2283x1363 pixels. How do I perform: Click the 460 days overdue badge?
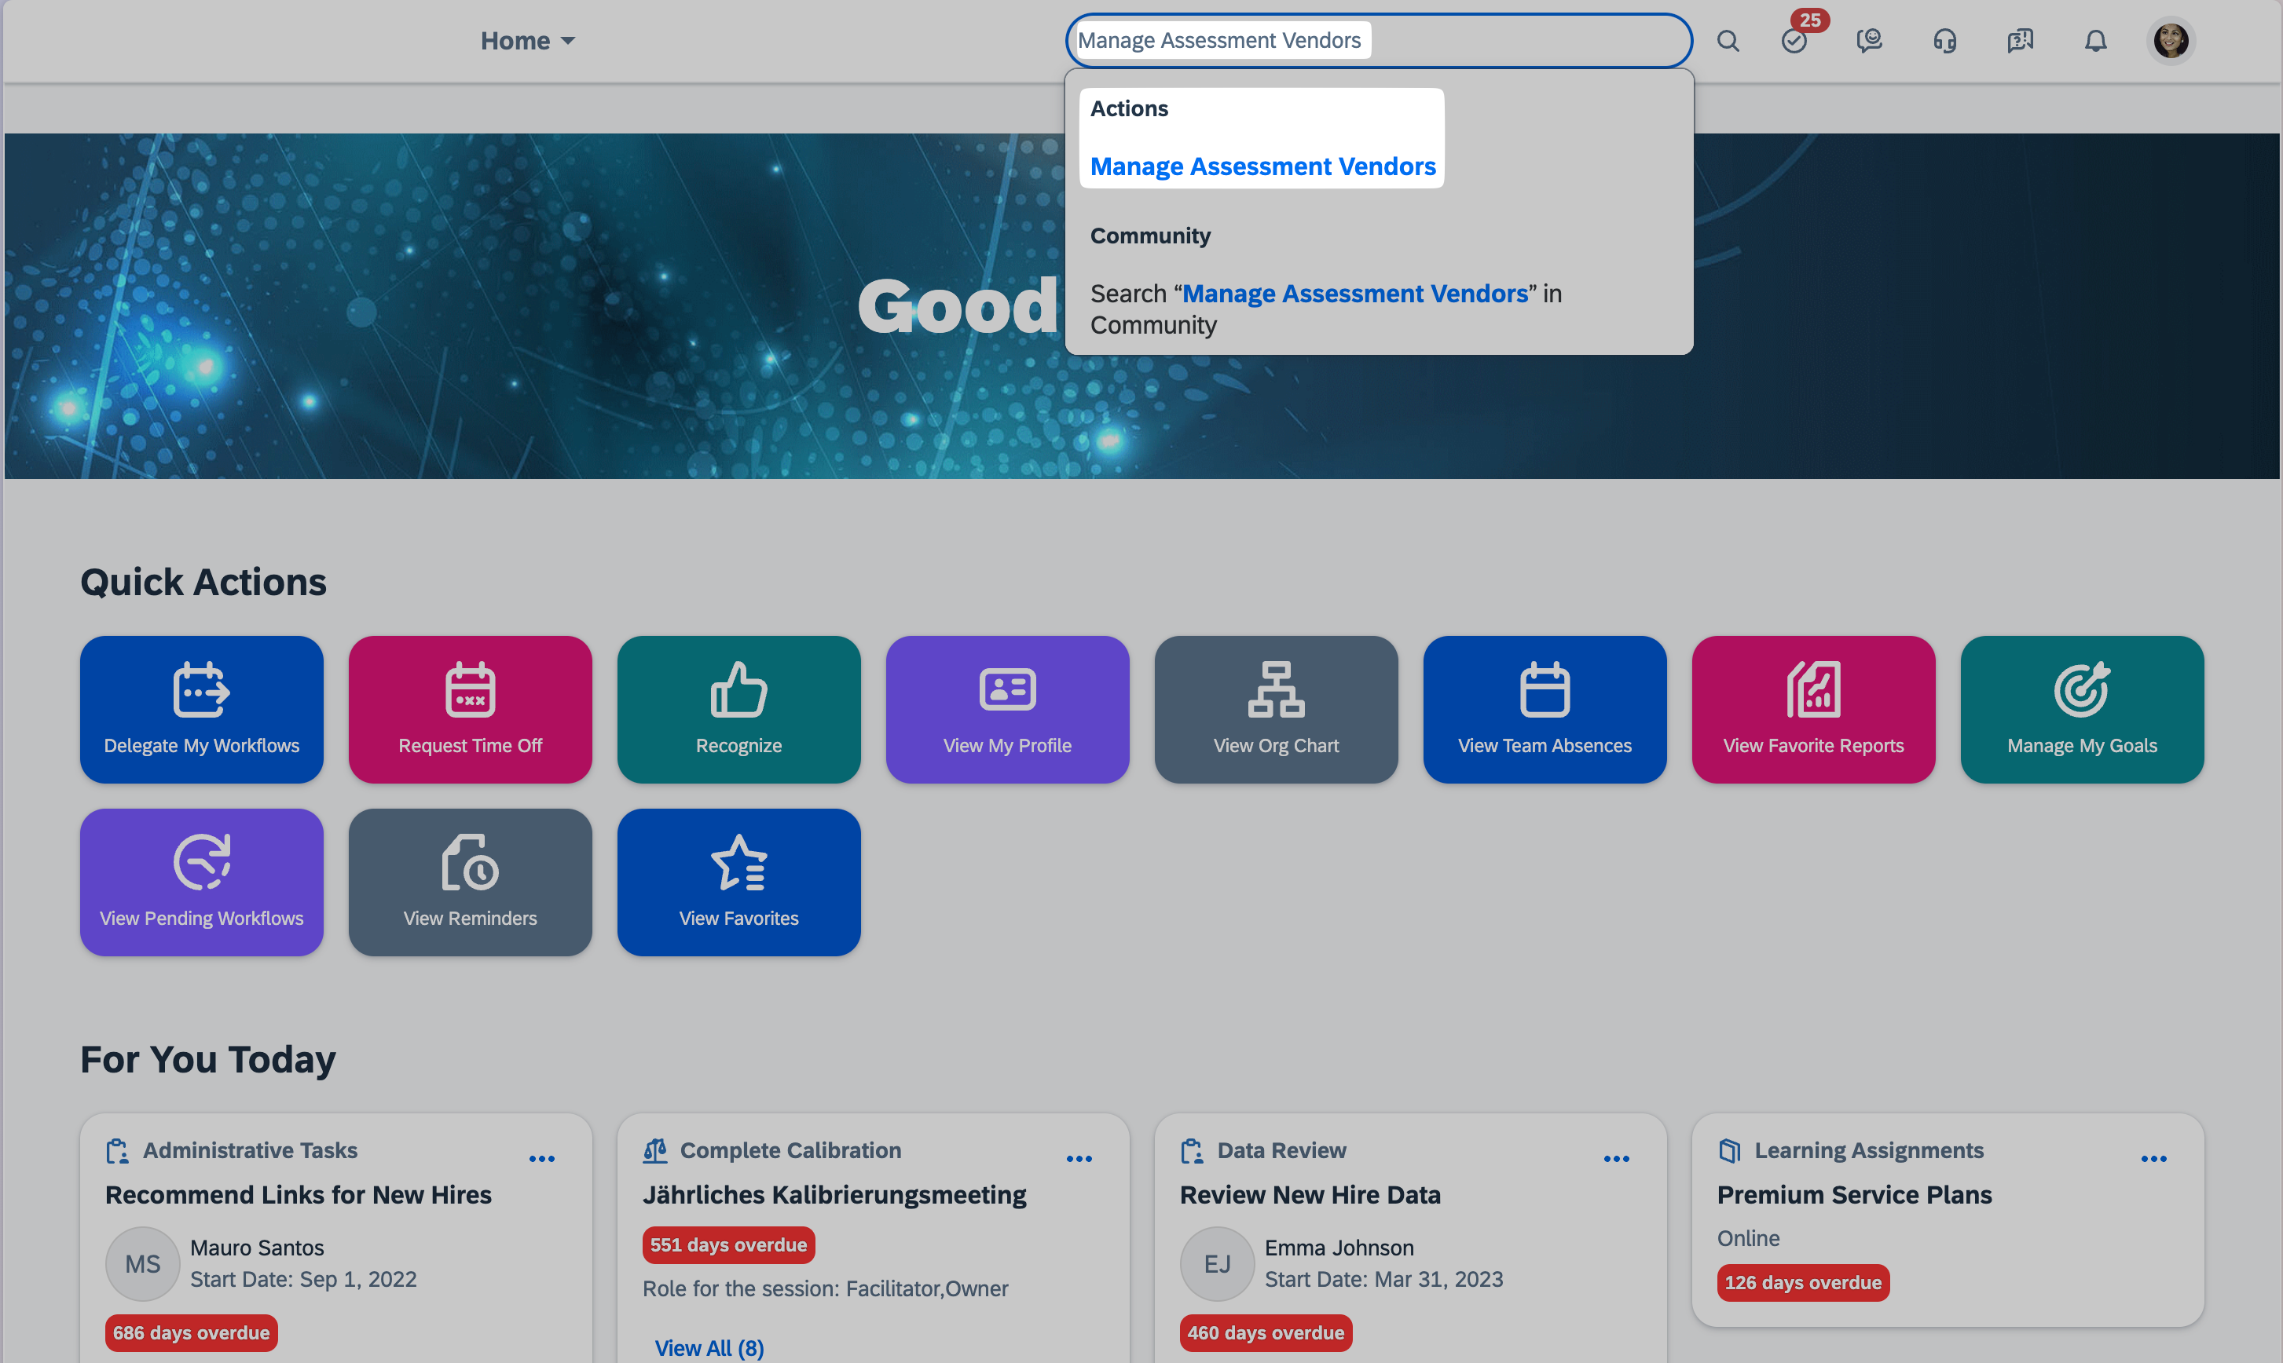1266,1332
